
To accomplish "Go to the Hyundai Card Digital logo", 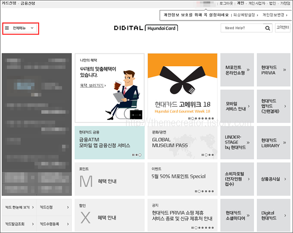I will [146, 28].
